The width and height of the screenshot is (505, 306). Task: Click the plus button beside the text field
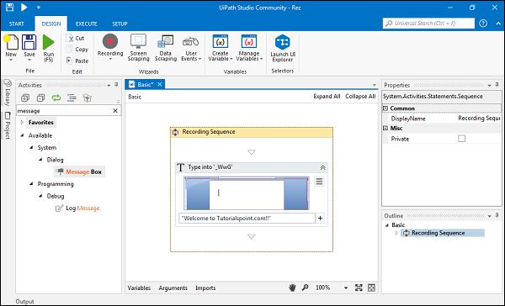pos(320,219)
